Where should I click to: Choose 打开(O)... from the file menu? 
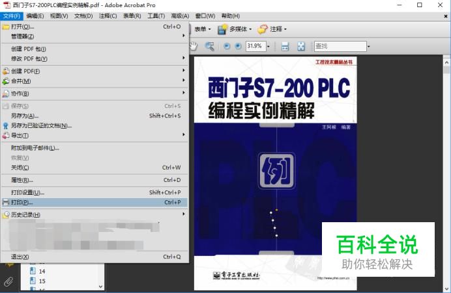(95, 27)
